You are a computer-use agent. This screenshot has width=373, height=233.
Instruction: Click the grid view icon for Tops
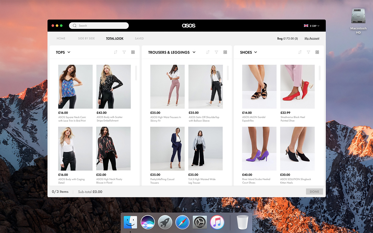[x=133, y=52]
